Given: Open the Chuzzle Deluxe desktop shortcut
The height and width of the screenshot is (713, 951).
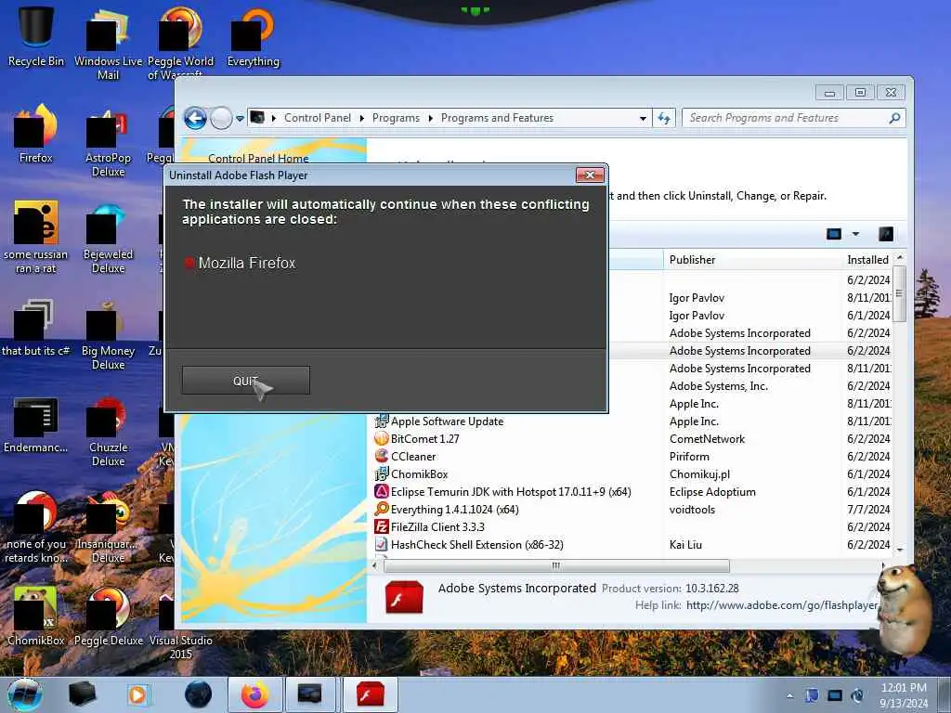Looking at the screenshot, I should pyautogui.click(x=108, y=432).
